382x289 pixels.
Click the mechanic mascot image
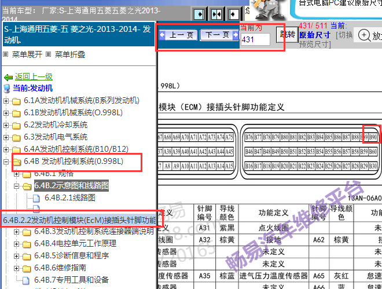tap(269, 10)
